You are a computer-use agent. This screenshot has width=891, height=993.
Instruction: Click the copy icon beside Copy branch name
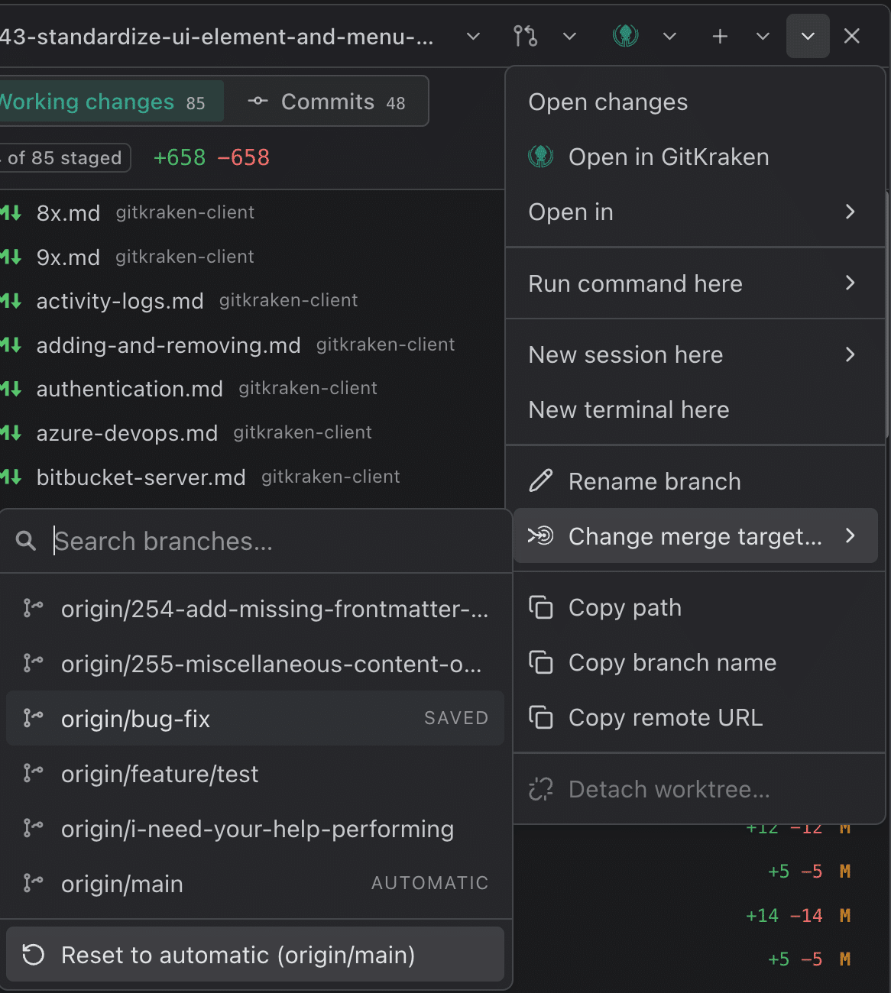(541, 662)
